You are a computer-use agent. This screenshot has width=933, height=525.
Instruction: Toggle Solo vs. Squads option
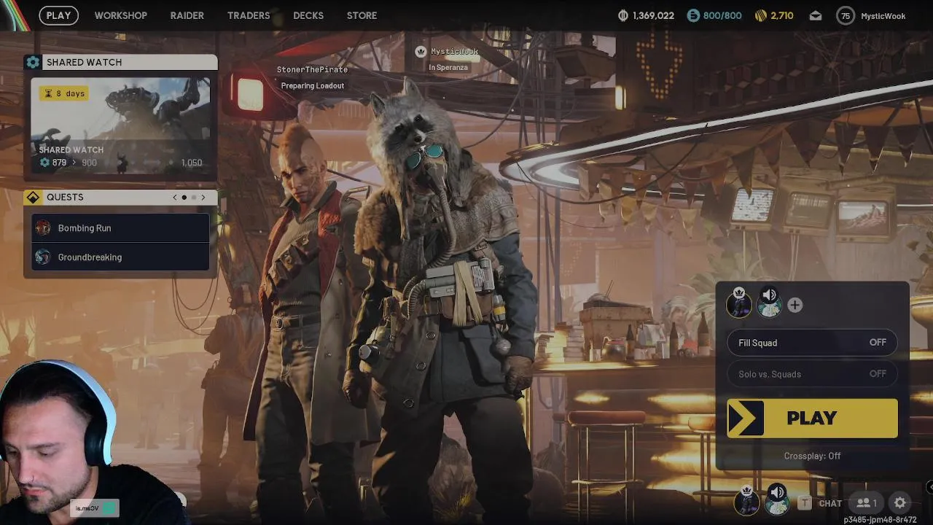pyautogui.click(x=812, y=374)
